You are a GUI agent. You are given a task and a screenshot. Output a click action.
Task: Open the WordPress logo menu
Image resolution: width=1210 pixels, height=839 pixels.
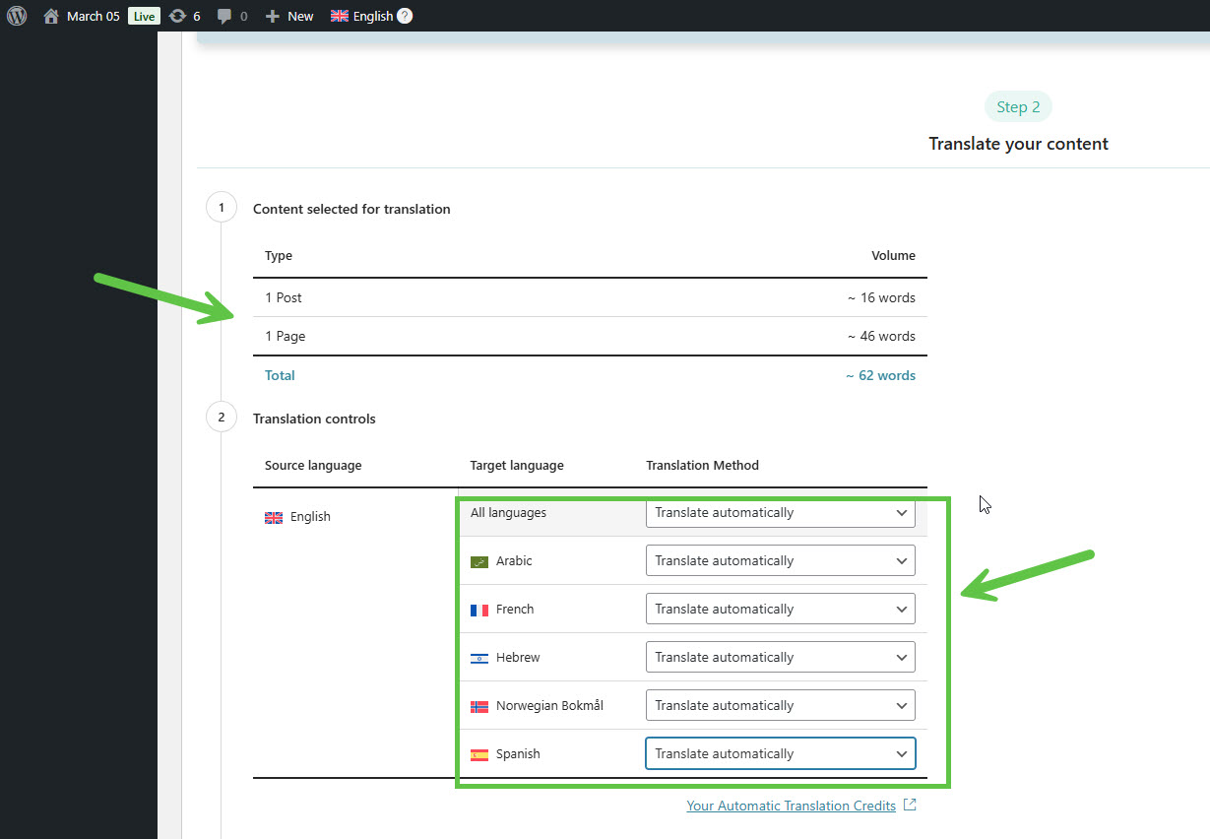click(x=17, y=16)
